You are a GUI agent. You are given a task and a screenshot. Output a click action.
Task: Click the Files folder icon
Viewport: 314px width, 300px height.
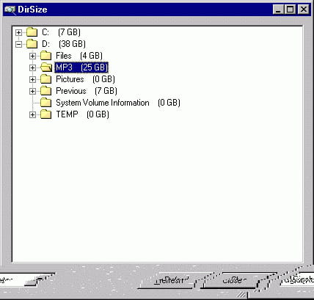point(45,56)
